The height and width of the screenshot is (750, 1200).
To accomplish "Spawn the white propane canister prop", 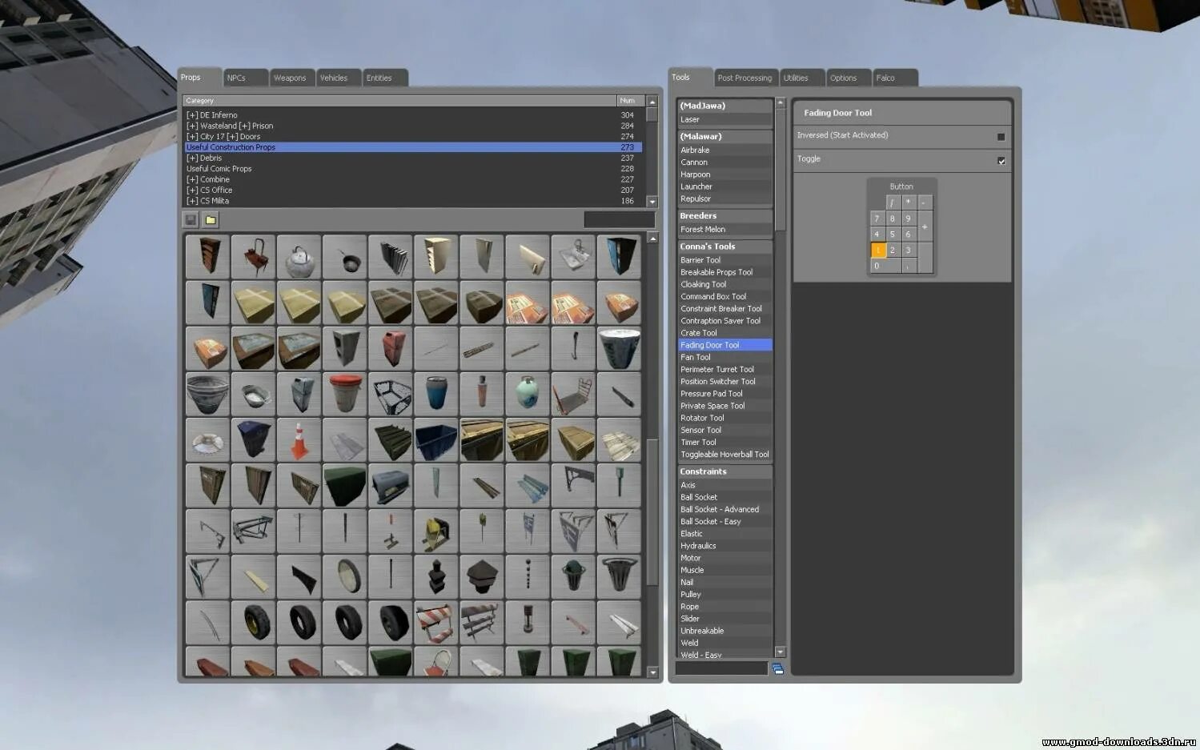I will (x=528, y=394).
